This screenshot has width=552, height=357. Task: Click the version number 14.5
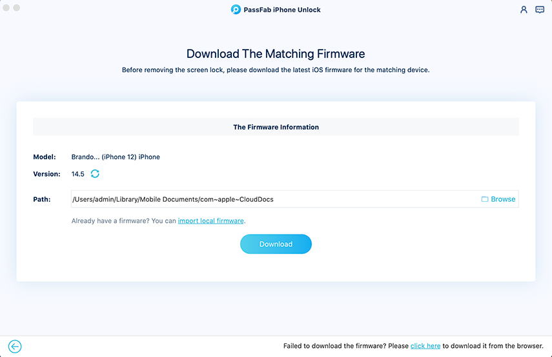pyautogui.click(x=78, y=174)
